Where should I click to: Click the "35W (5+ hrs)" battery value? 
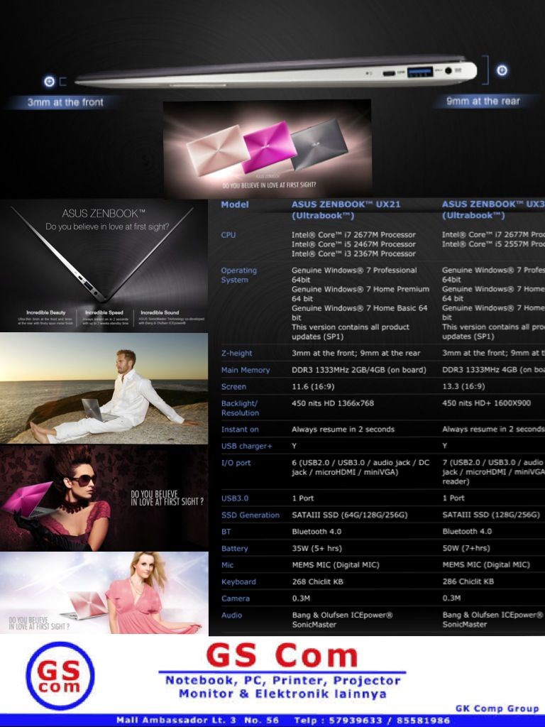317,549
